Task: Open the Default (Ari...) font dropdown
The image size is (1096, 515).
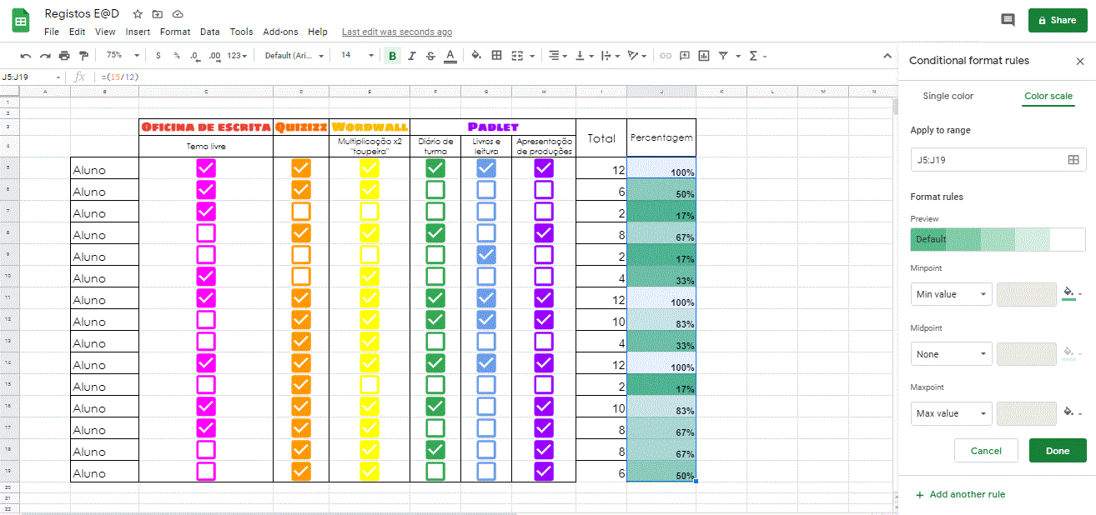Action: coord(293,56)
